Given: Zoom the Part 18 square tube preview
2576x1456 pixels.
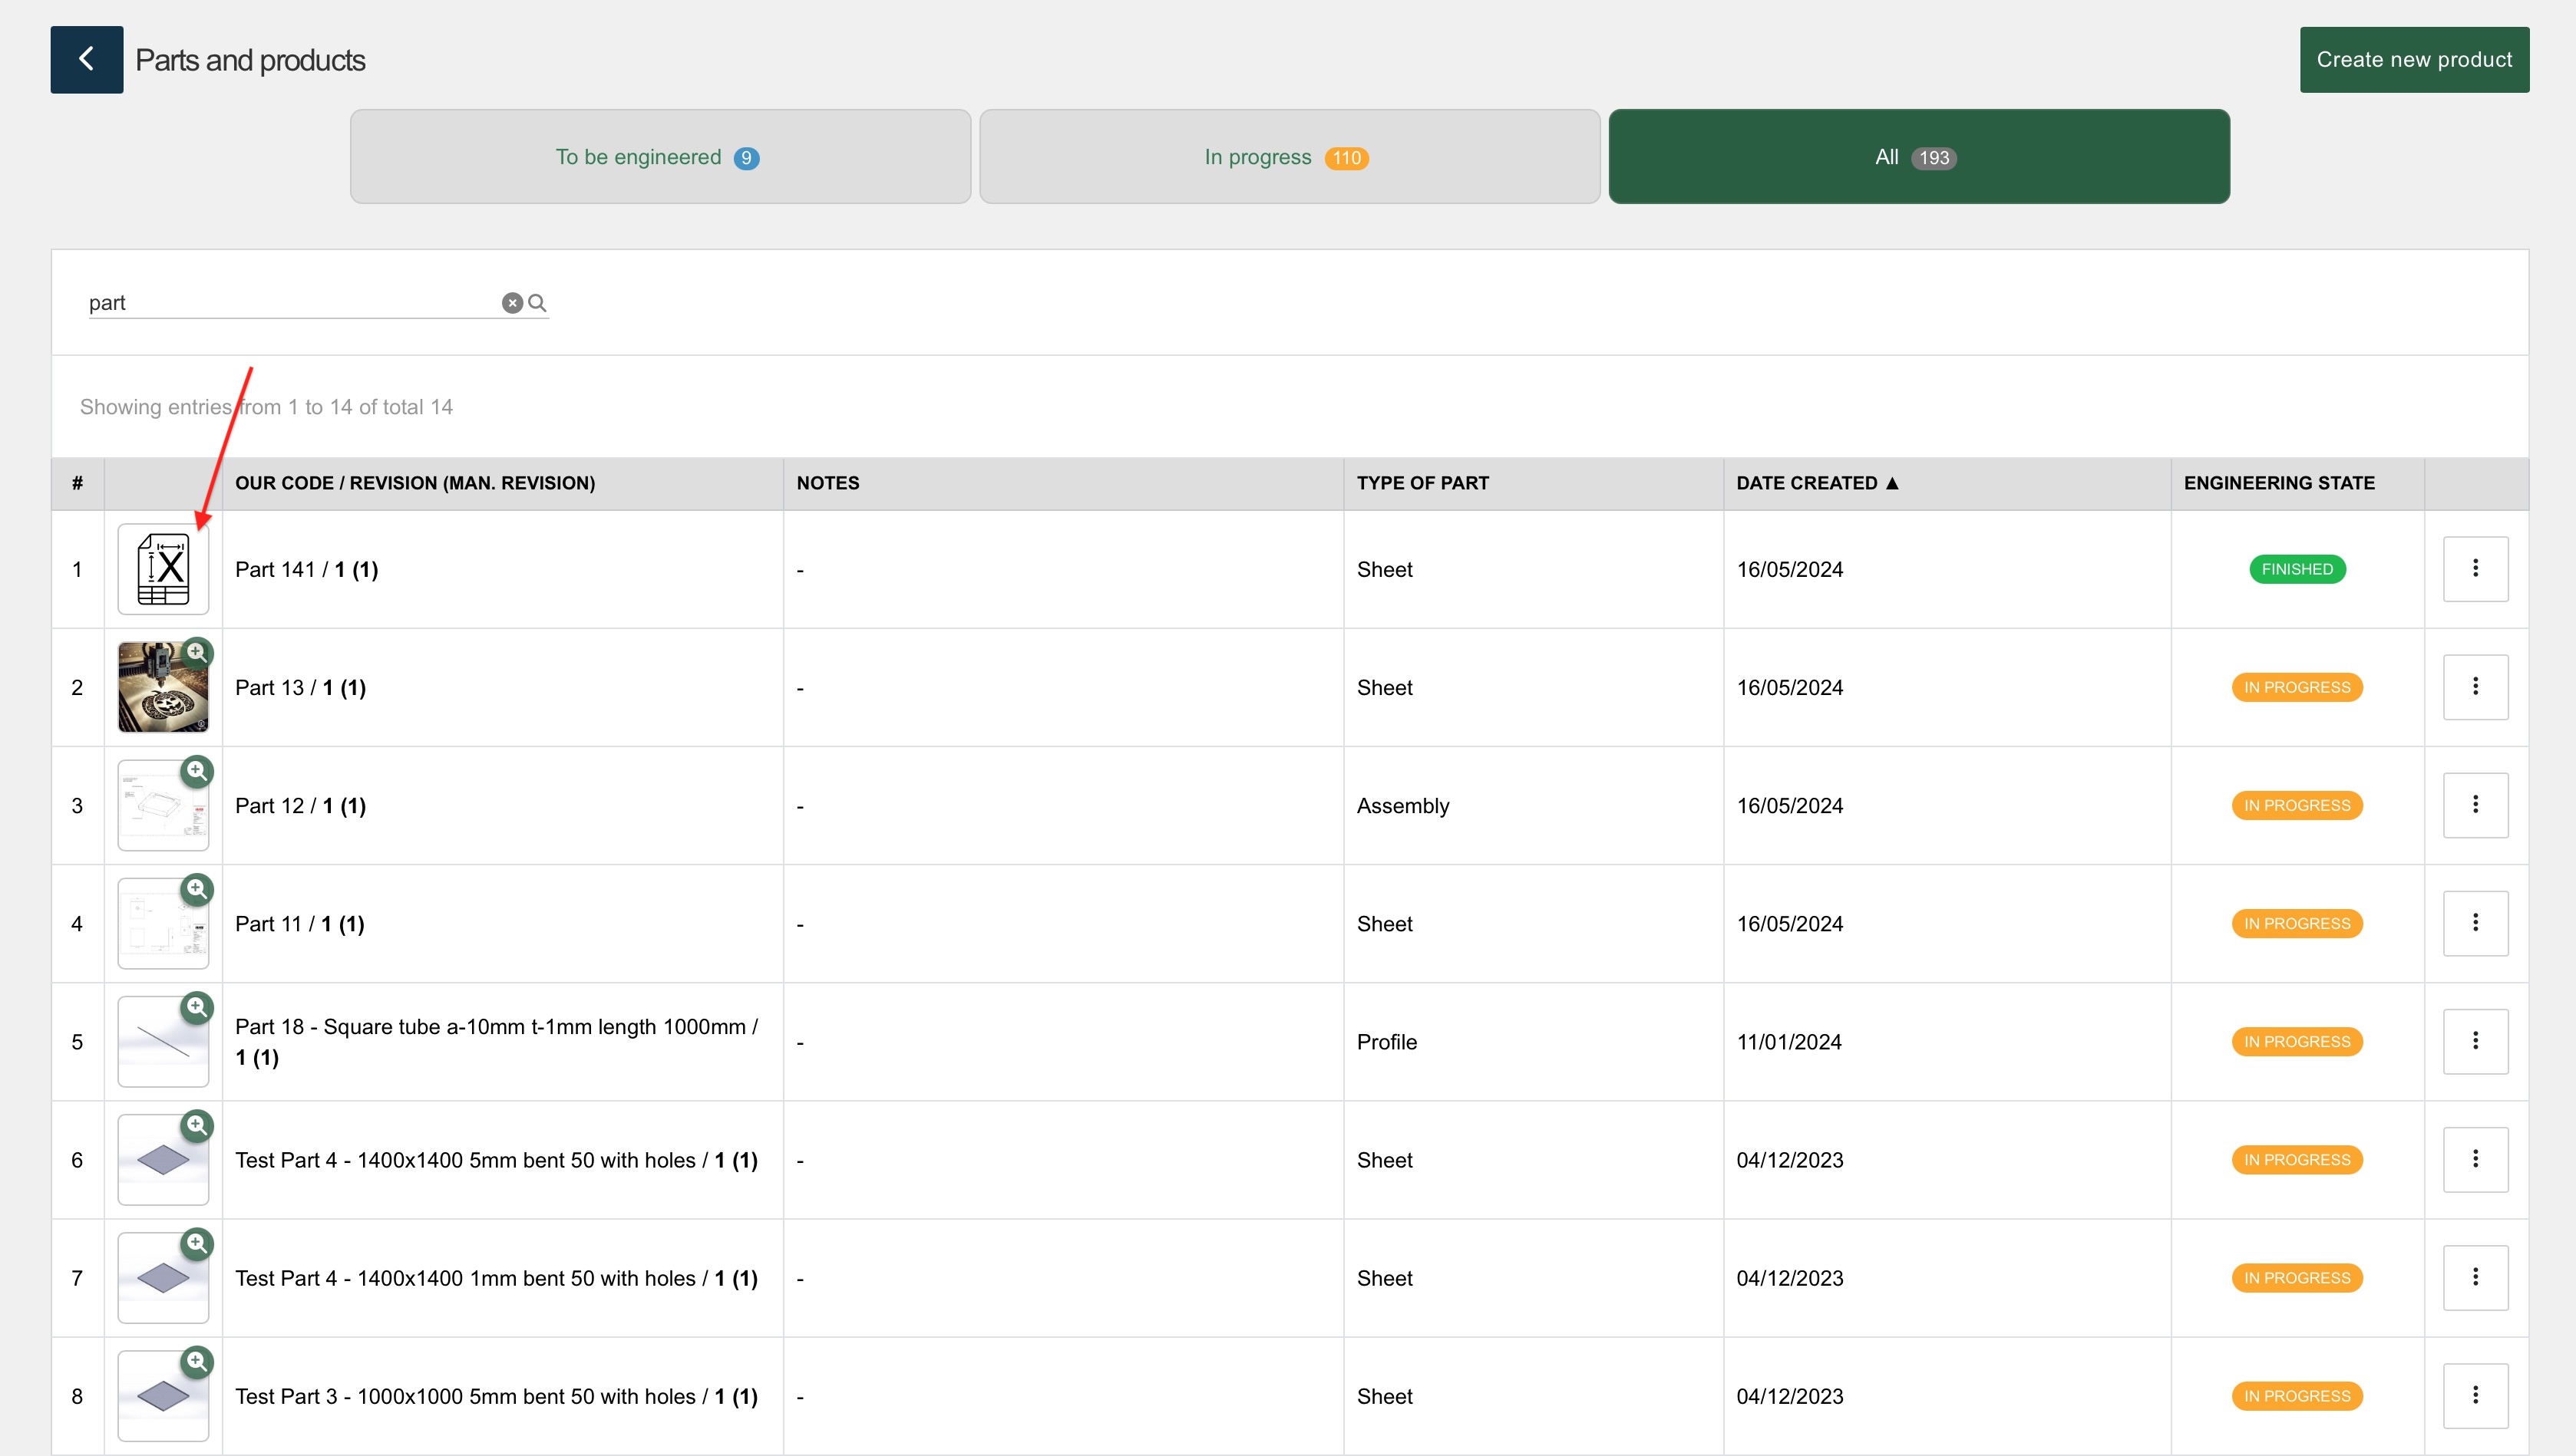Looking at the screenshot, I should tap(197, 1007).
